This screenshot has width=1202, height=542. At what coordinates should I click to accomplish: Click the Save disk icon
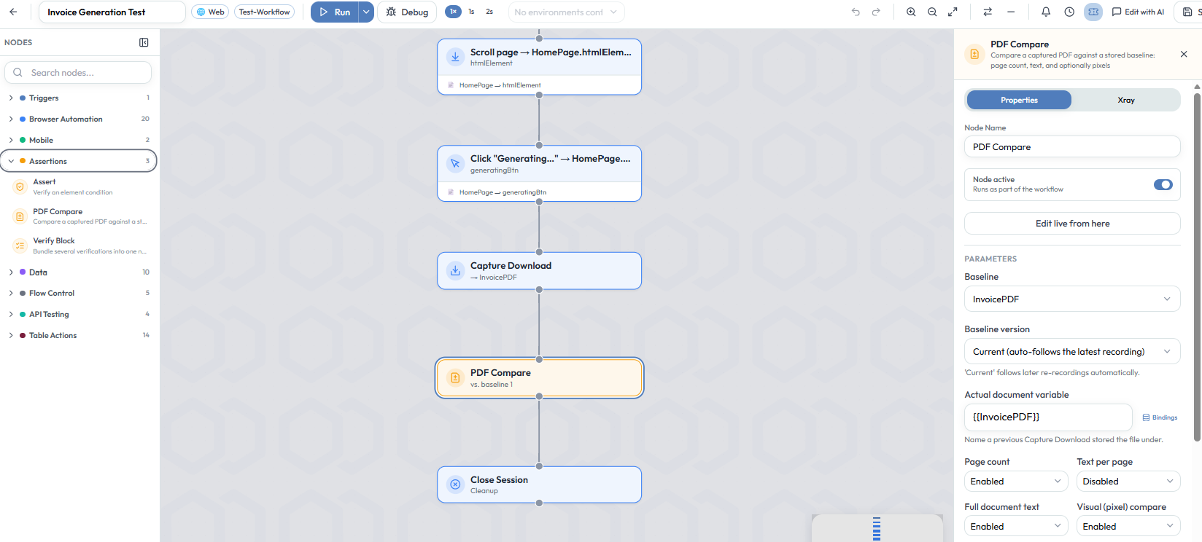pos(1187,12)
